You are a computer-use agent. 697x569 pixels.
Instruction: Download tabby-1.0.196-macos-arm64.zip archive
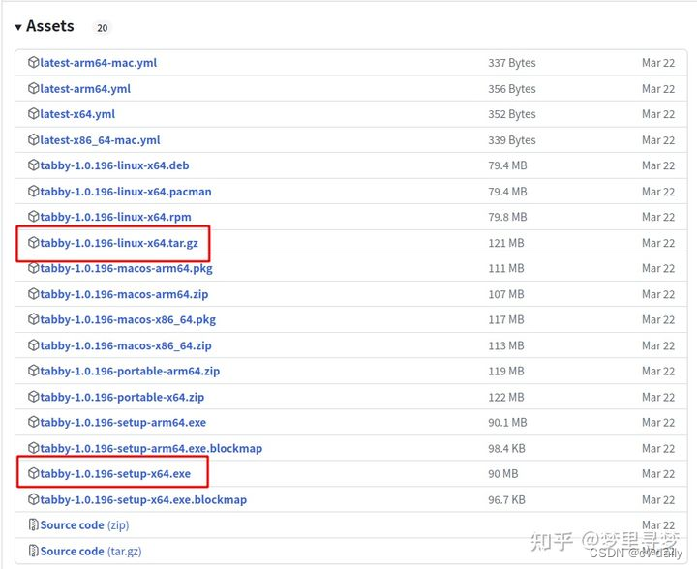[x=124, y=294]
